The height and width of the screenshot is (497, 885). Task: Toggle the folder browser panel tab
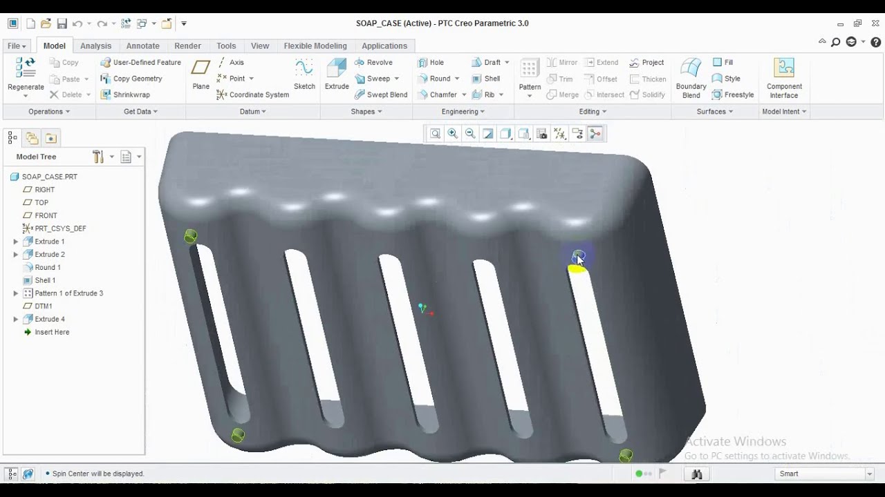pos(32,137)
